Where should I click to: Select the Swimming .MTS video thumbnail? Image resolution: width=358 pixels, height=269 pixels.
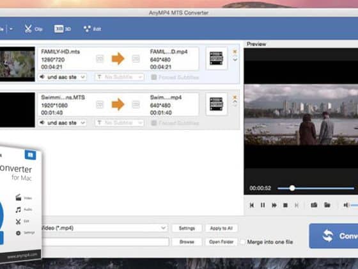[x=17, y=110]
